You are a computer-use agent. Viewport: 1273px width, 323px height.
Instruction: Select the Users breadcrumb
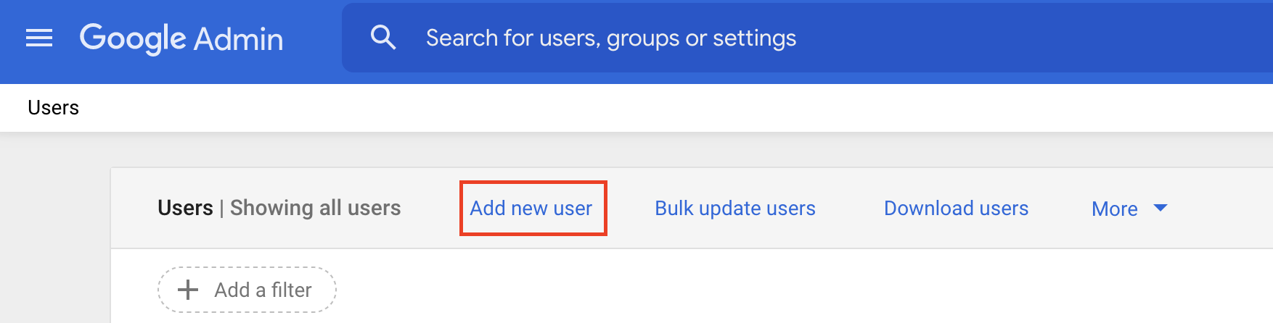click(x=53, y=107)
